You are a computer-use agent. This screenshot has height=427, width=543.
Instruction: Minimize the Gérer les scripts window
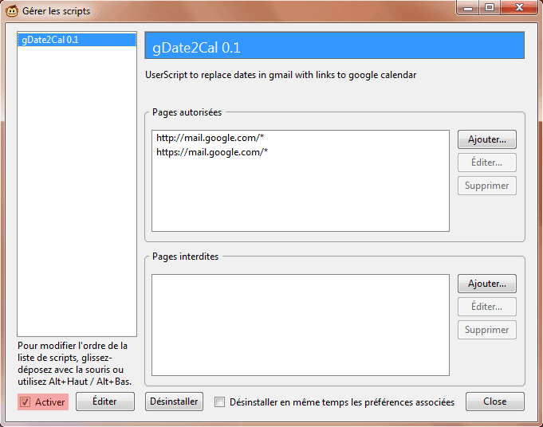tap(468, 8)
